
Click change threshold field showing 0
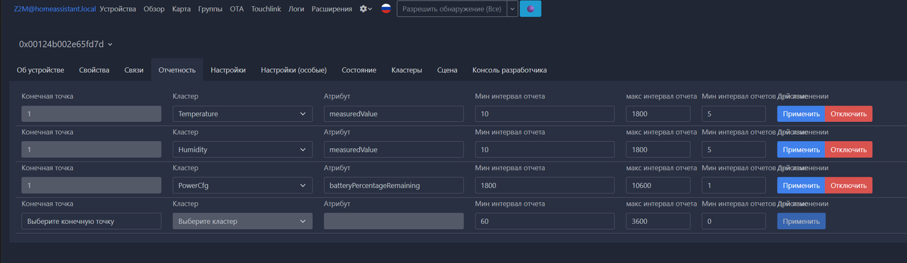click(x=733, y=221)
